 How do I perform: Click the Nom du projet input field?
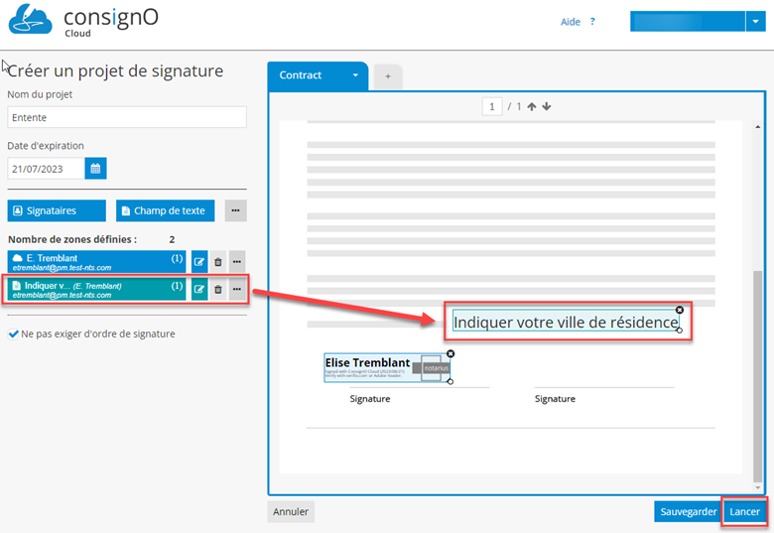pyautogui.click(x=126, y=117)
